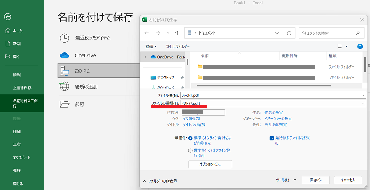Click the 会社名の指定 link
The image size is (370, 190).
276,124
